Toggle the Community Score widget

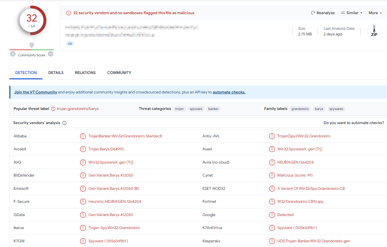[x=32, y=55]
